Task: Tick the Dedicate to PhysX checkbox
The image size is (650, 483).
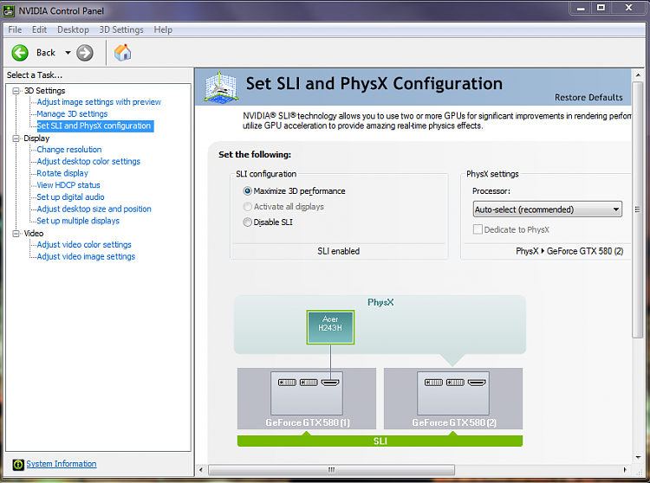Action: pyautogui.click(x=478, y=229)
